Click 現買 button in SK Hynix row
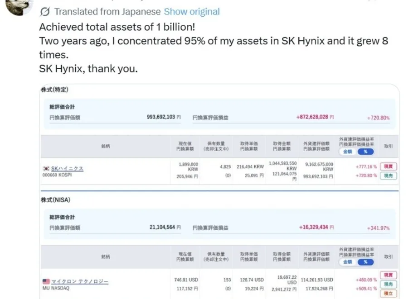This screenshot has width=408, height=299. [x=388, y=166]
